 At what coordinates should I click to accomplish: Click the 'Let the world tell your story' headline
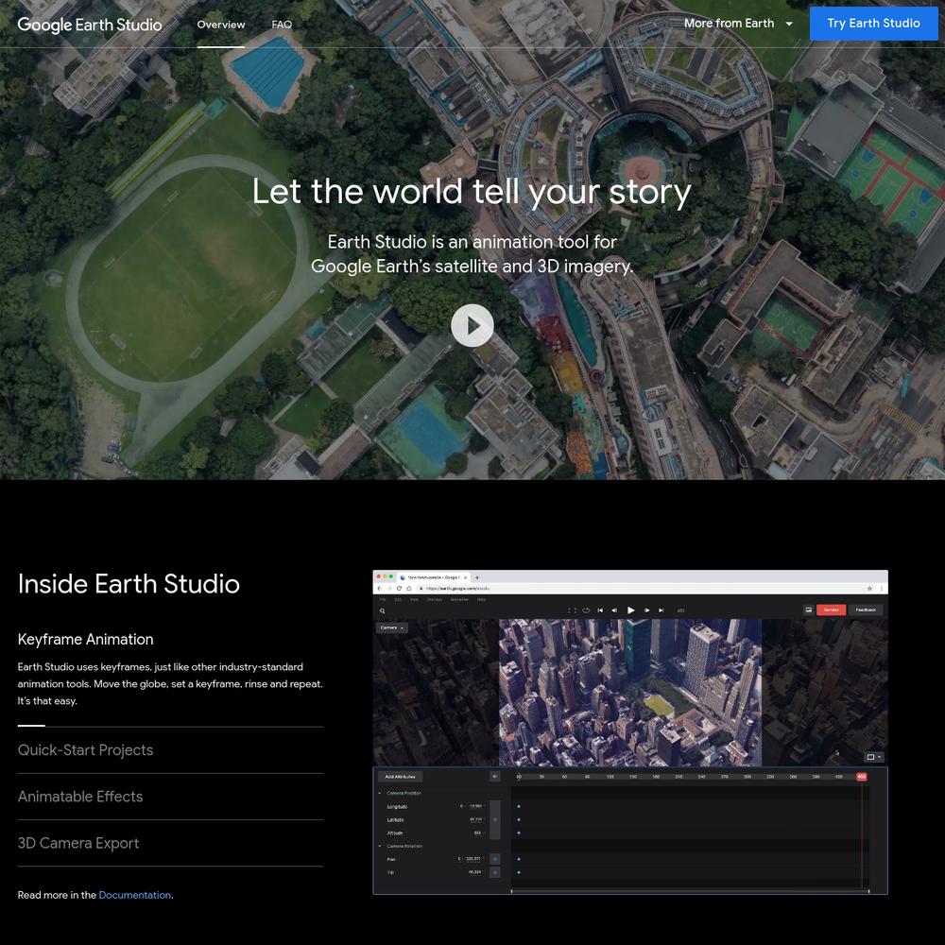pos(472,192)
